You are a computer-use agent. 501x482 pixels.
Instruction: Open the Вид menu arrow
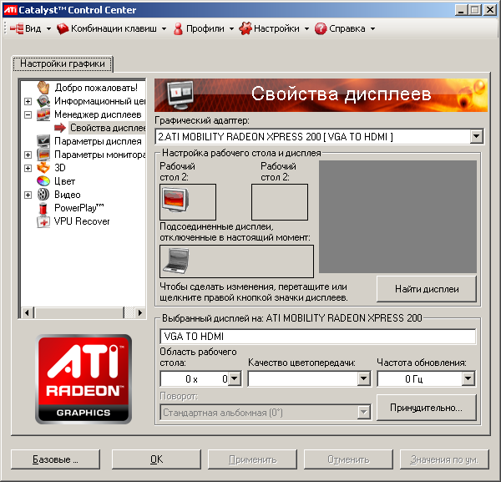[48, 28]
